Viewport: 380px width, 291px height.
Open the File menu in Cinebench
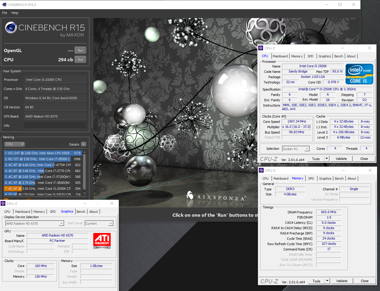(4, 13)
